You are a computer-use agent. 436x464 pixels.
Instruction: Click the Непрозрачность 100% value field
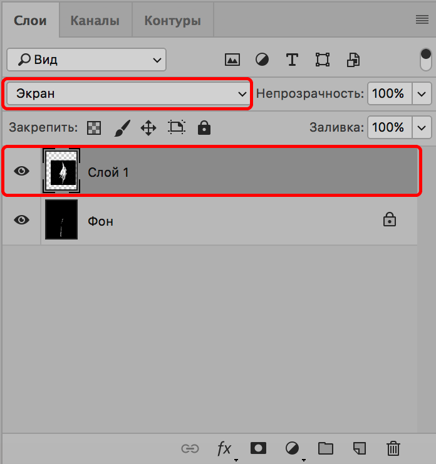(x=390, y=94)
